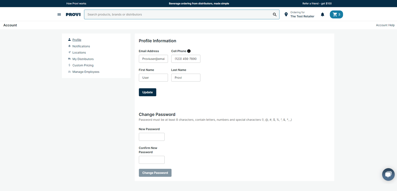Click the Manage Employees people icon
Image resolution: width=397 pixels, height=191 pixels.
pyautogui.click(x=69, y=72)
